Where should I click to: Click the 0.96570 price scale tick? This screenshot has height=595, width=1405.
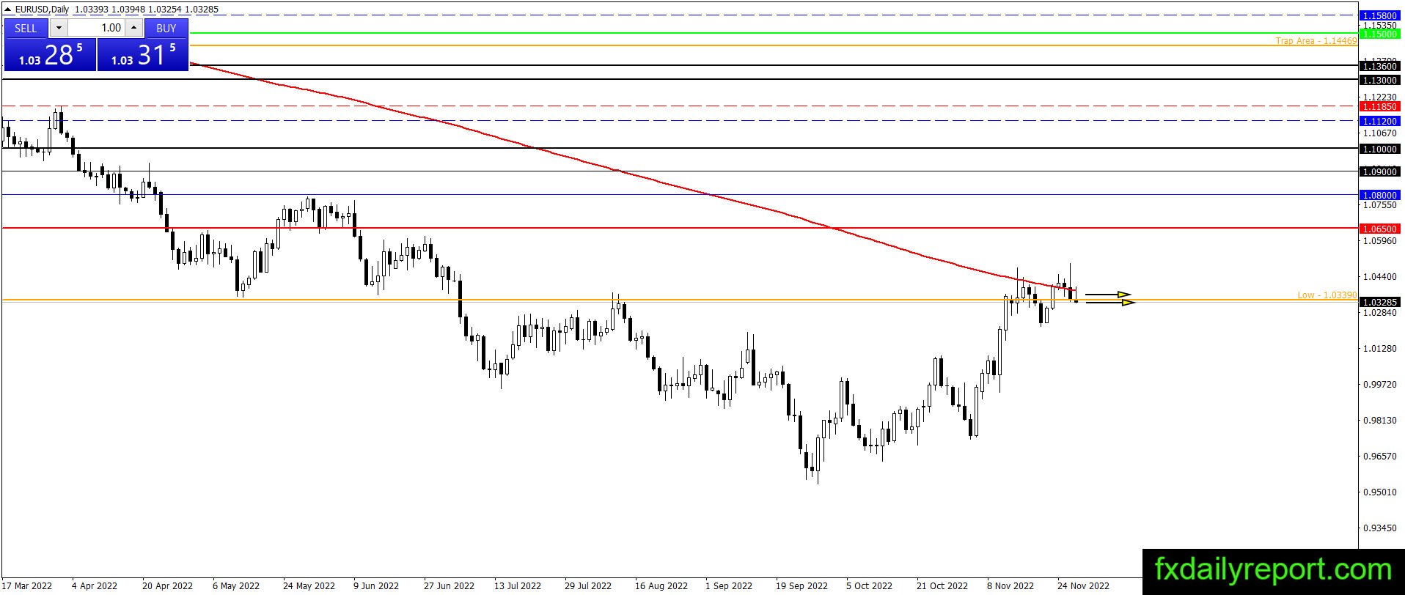point(1379,456)
